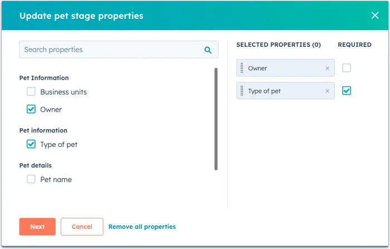Select the Type of pet selected chip
This screenshot has height=249, width=390.
[x=285, y=91]
